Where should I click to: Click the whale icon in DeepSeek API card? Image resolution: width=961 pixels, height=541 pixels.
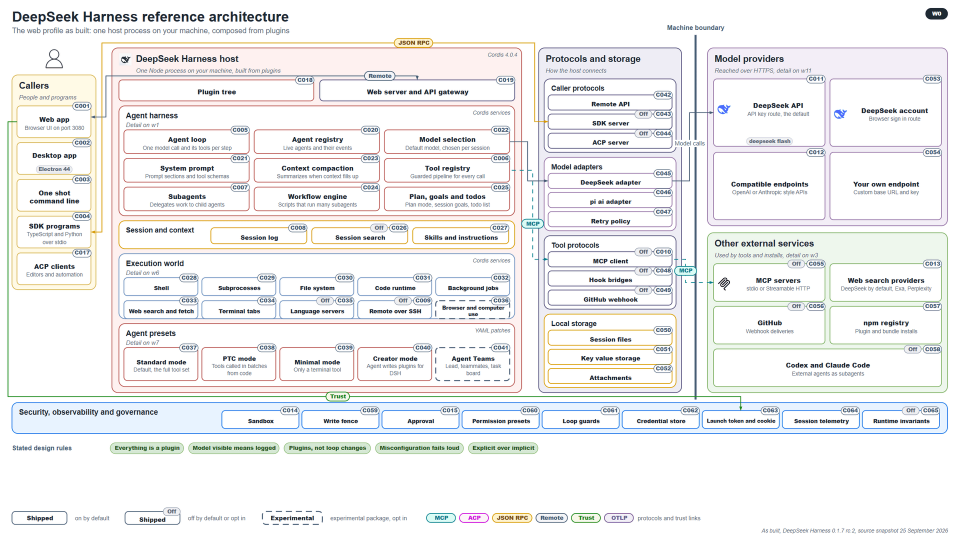tap(724, 109)
